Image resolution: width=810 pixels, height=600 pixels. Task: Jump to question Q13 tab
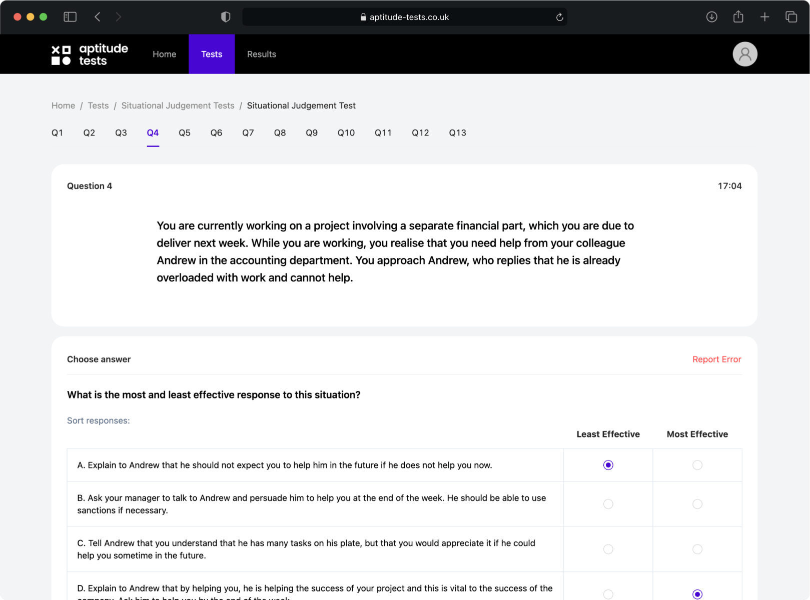pos(457,133)
